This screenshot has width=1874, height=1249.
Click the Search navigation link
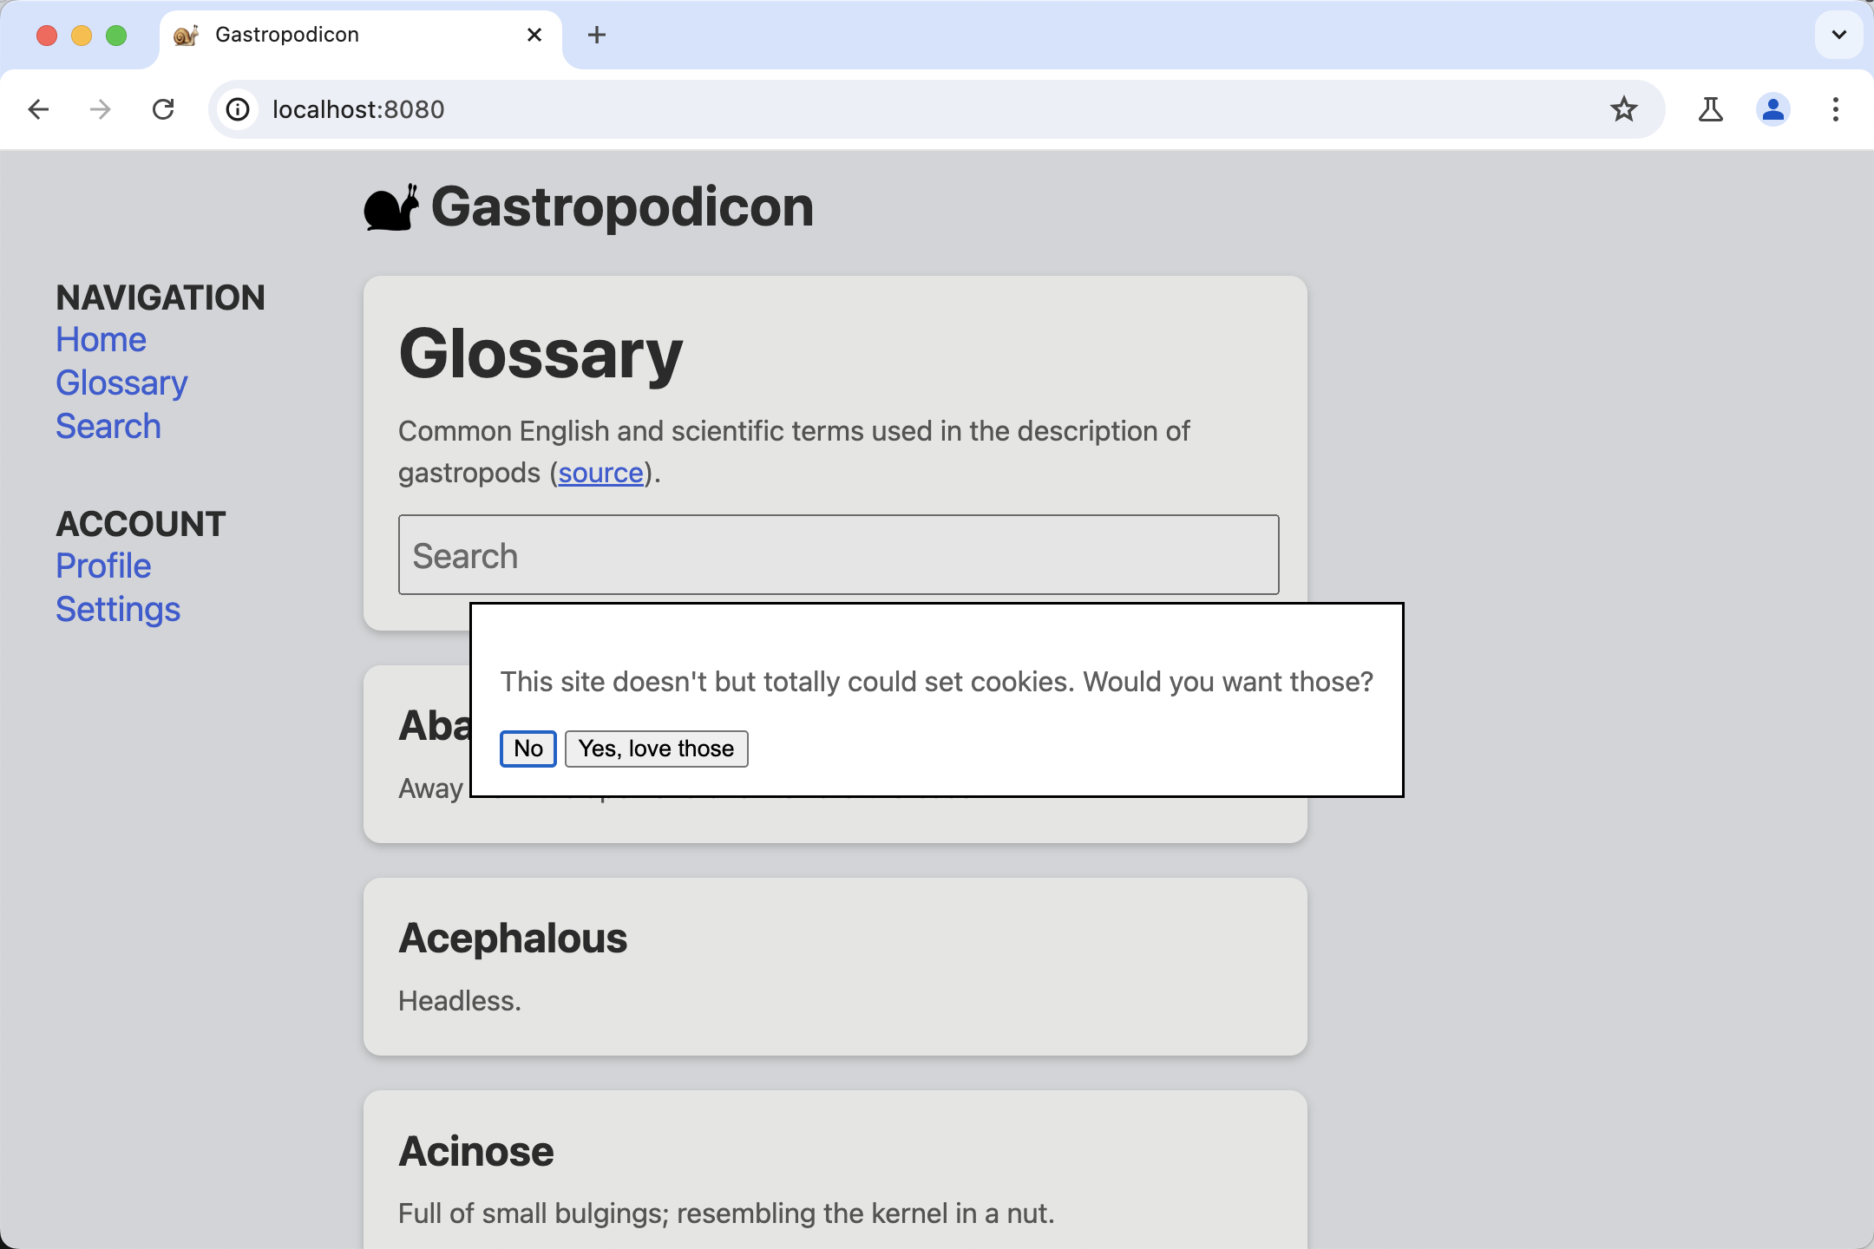(x=108, y=427)
